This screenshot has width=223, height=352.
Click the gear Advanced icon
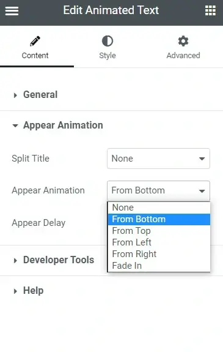[183, 41]
